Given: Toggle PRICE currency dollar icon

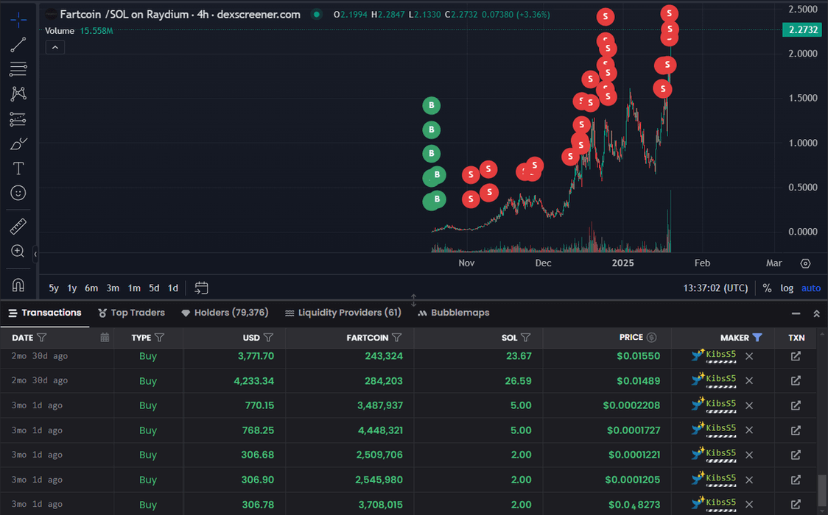Looking at the screenshot, I should 652,338.
